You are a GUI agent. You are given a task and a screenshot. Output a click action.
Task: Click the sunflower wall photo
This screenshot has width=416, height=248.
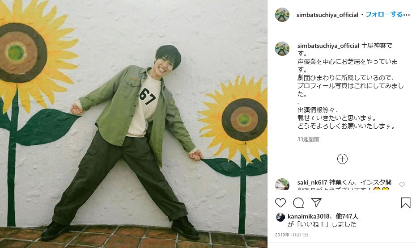pyautogui.click(x=134, y=124)
